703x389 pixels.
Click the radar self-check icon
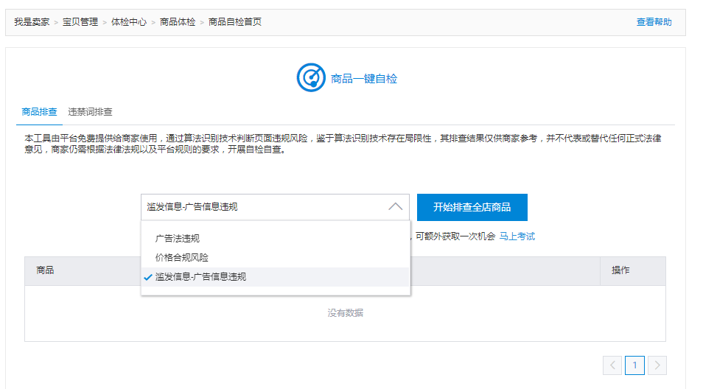(311, 78)
